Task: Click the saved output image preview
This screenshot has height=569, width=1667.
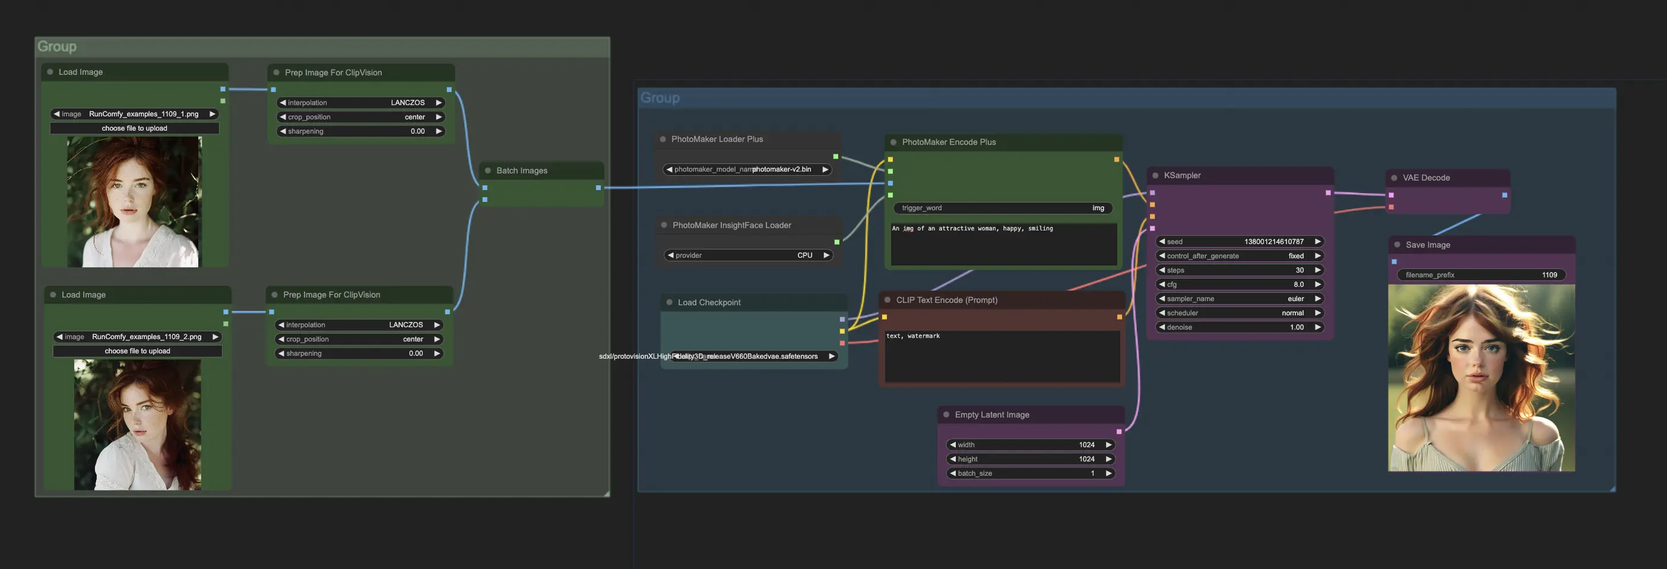Action: tap(1481, 378)
